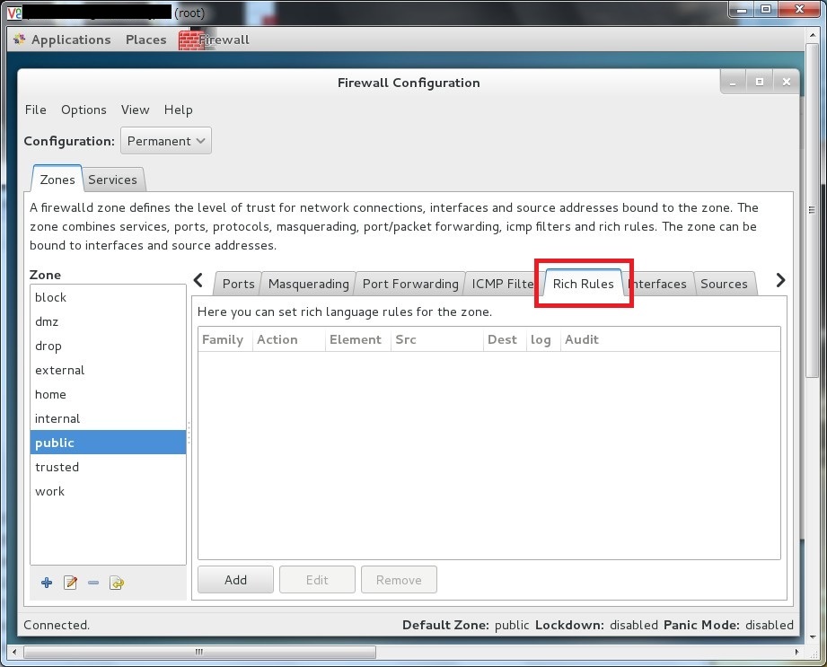Click the Applications menu foot icon
This screenshot has height=667, width=827.
[20, 39]
